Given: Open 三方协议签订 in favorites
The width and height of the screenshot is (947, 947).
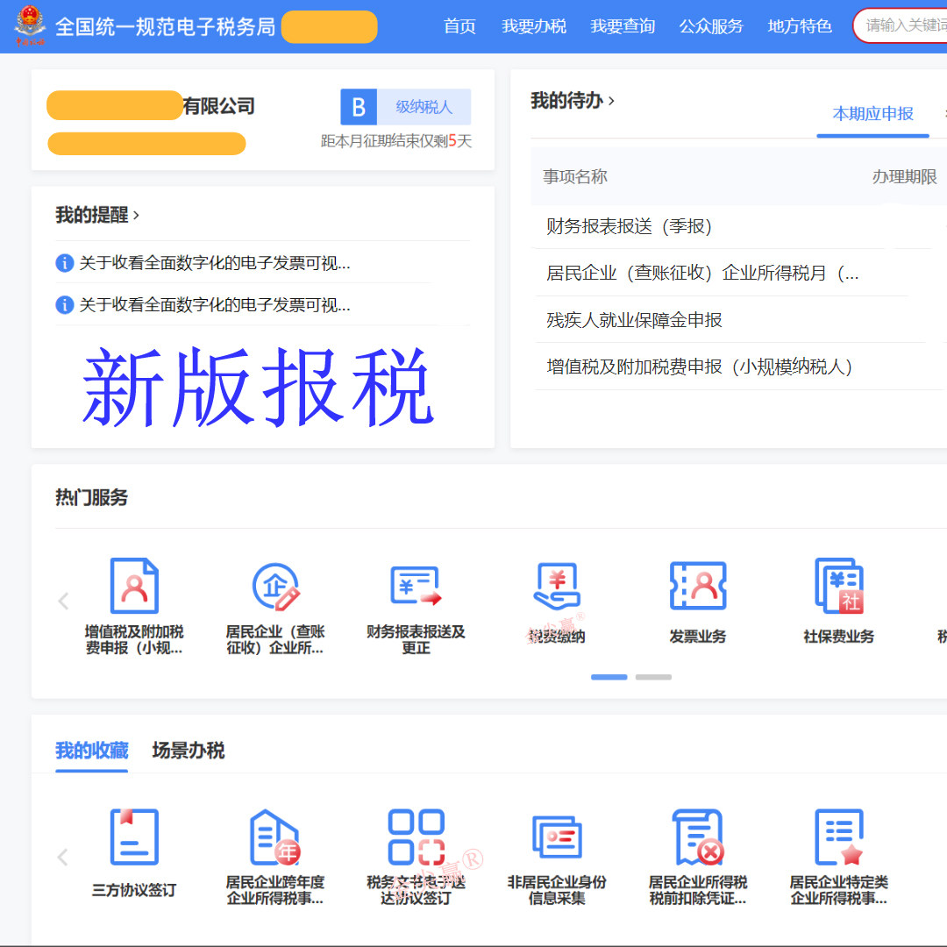Looking at the screenshot, I should click(x=133, y=835).
